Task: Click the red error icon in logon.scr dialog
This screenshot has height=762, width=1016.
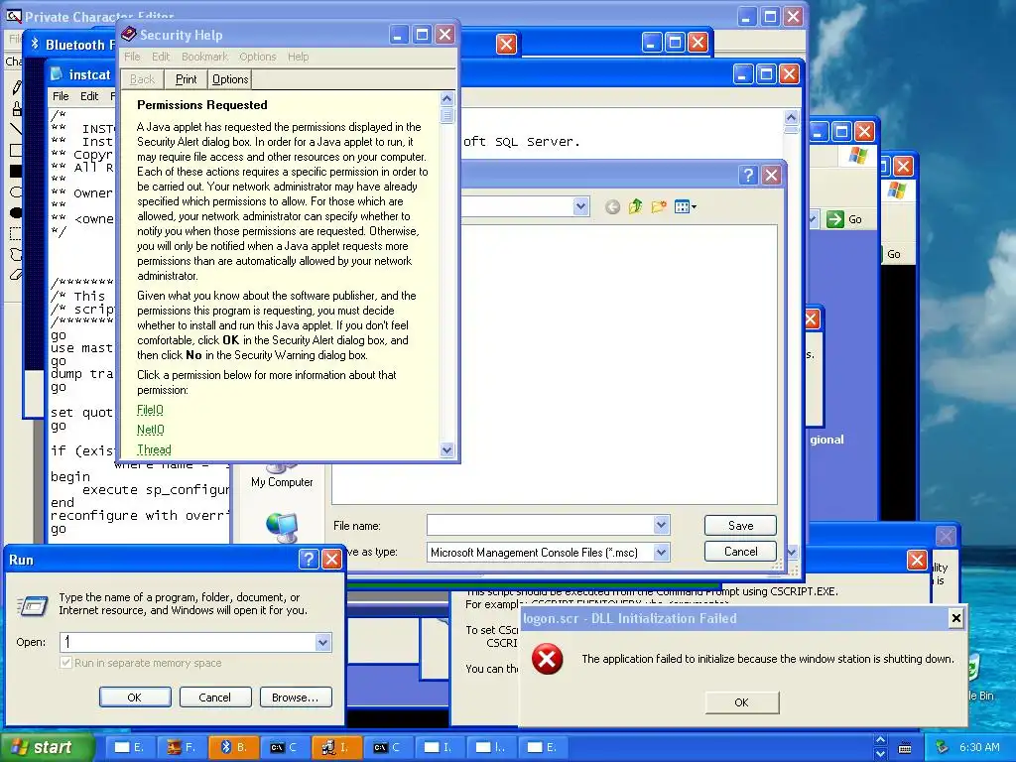Action: [x=548, y=660]
